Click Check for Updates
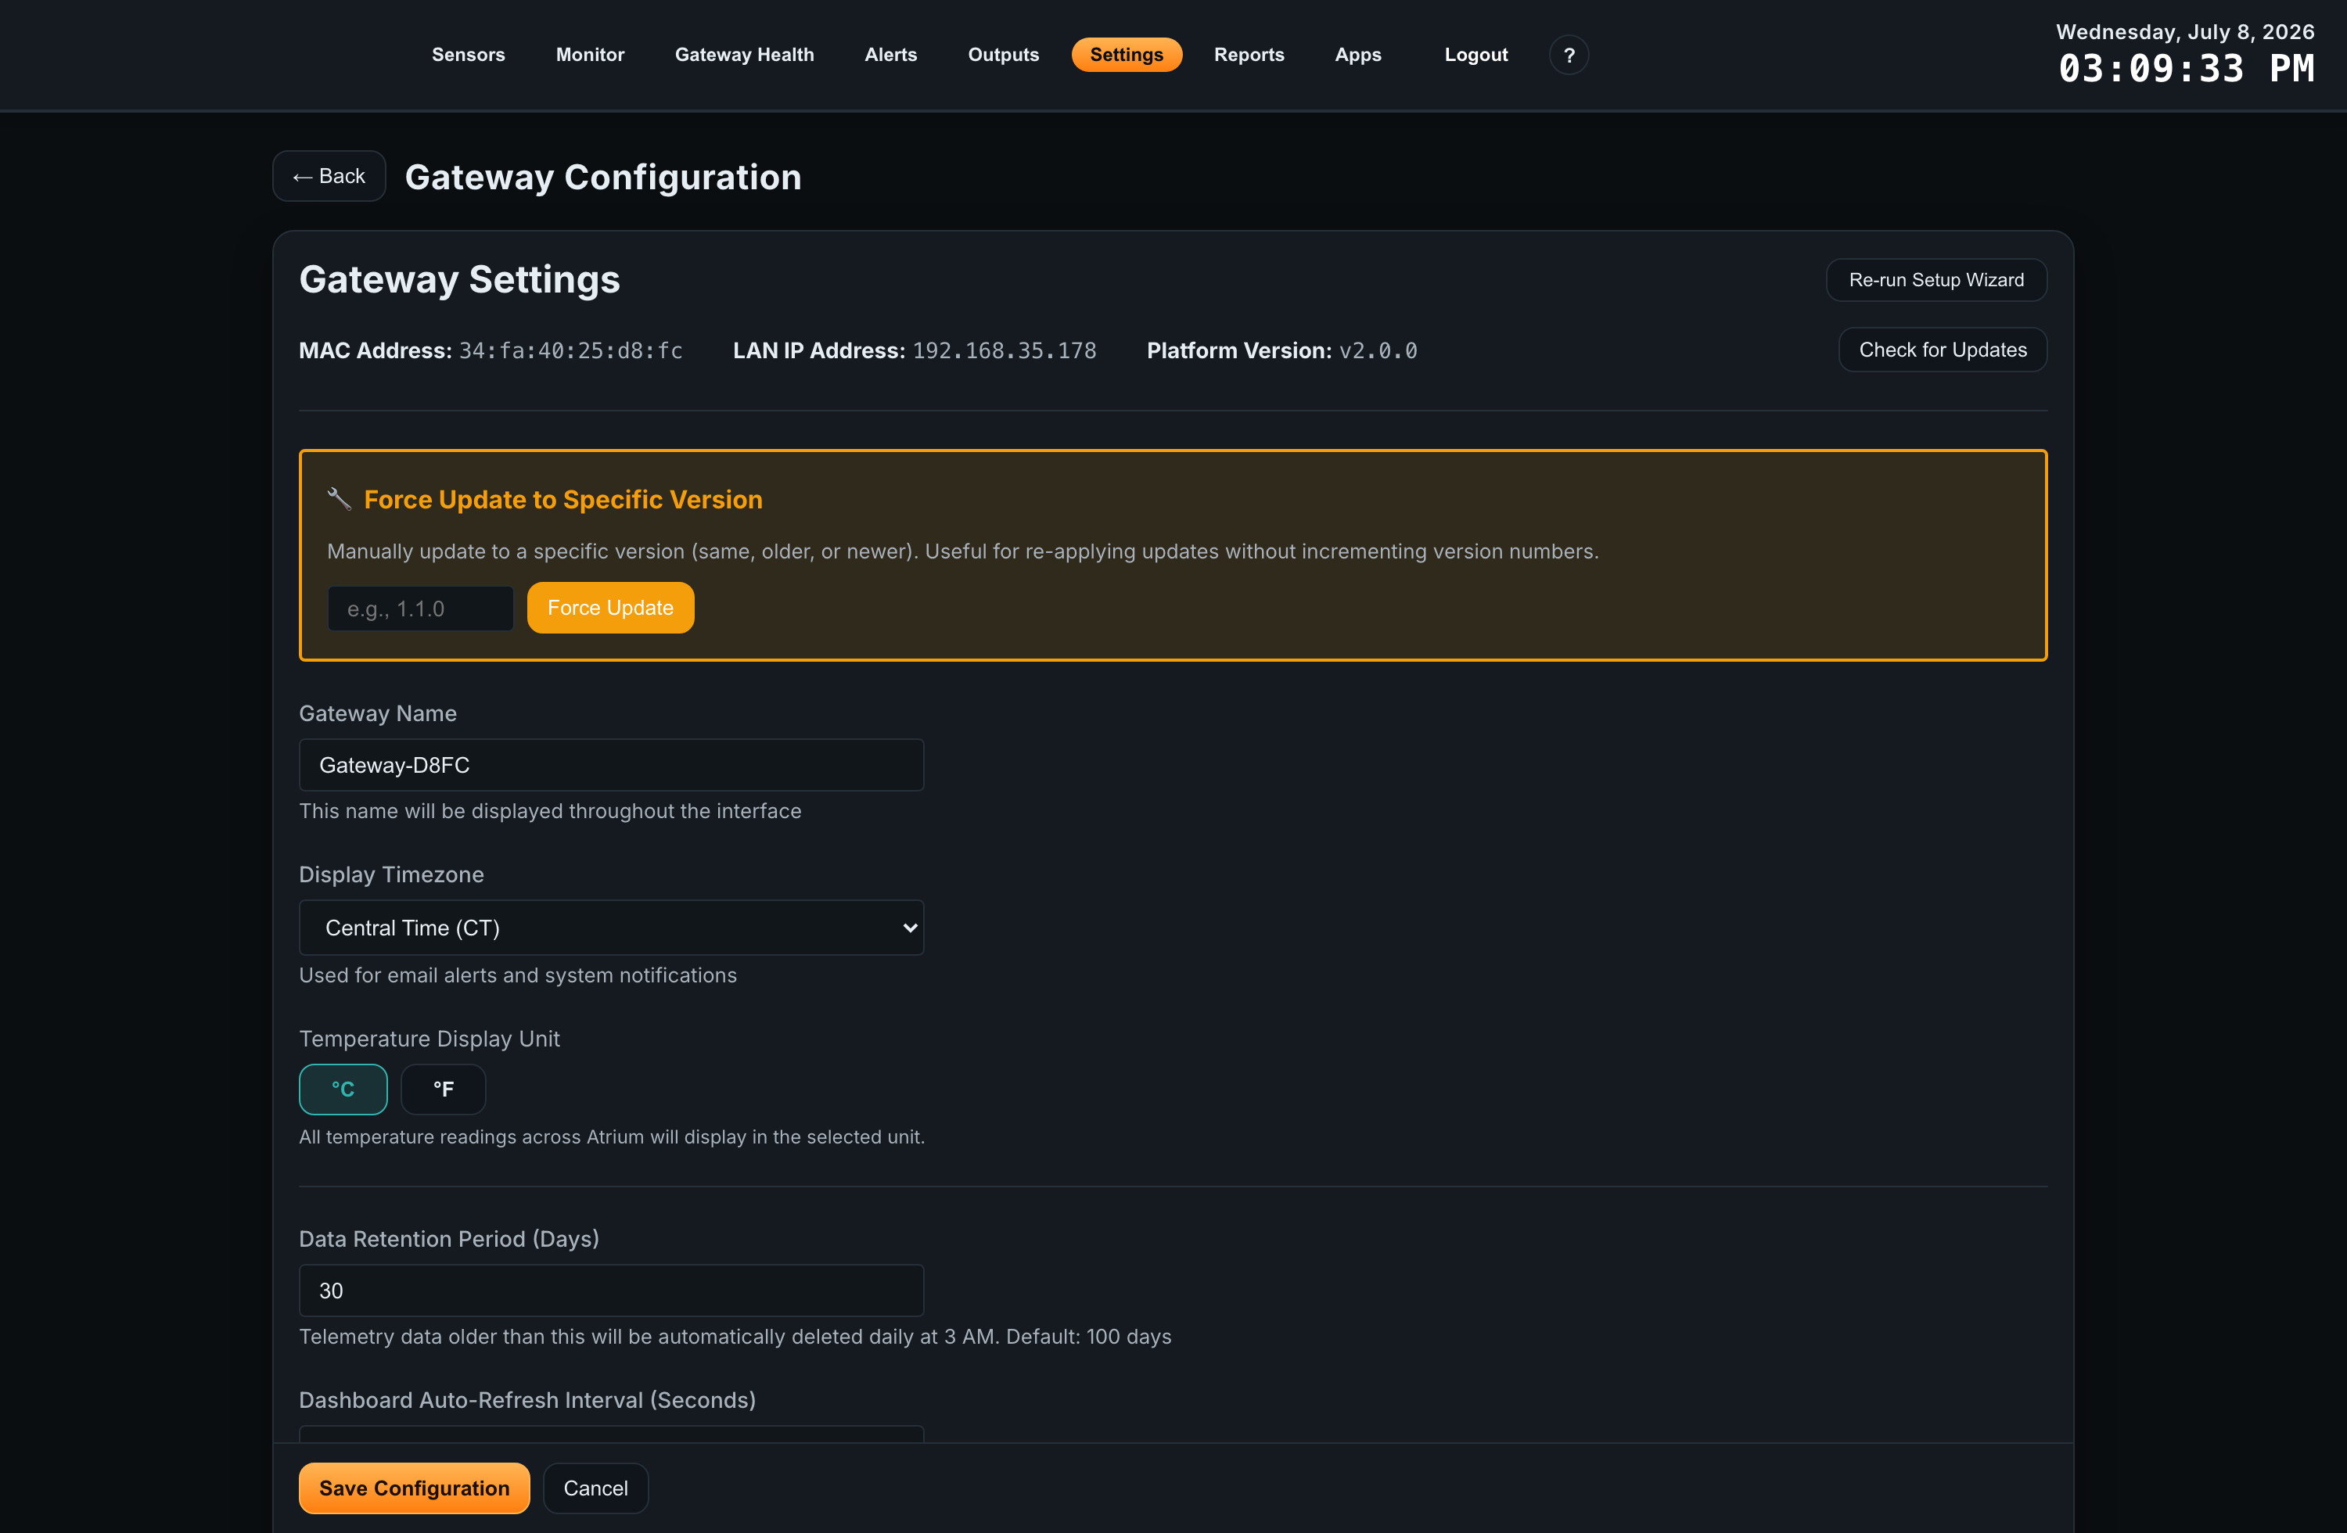This screenshot has height=1533, width=2347. (x=1943, y=350)
